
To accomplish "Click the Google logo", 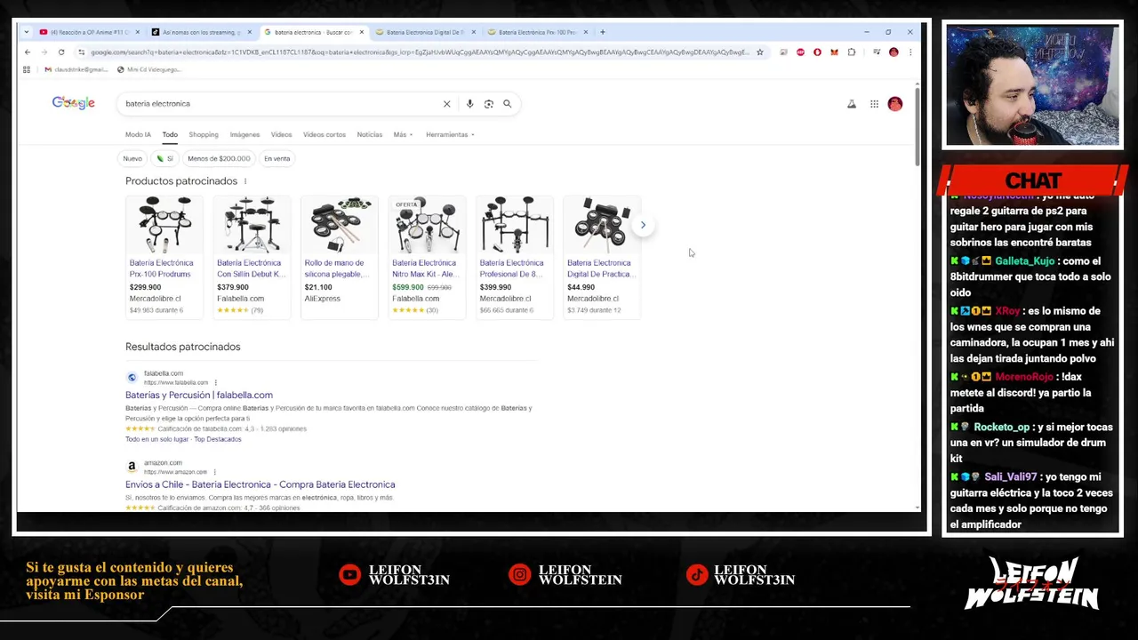I will pos(73,103).
